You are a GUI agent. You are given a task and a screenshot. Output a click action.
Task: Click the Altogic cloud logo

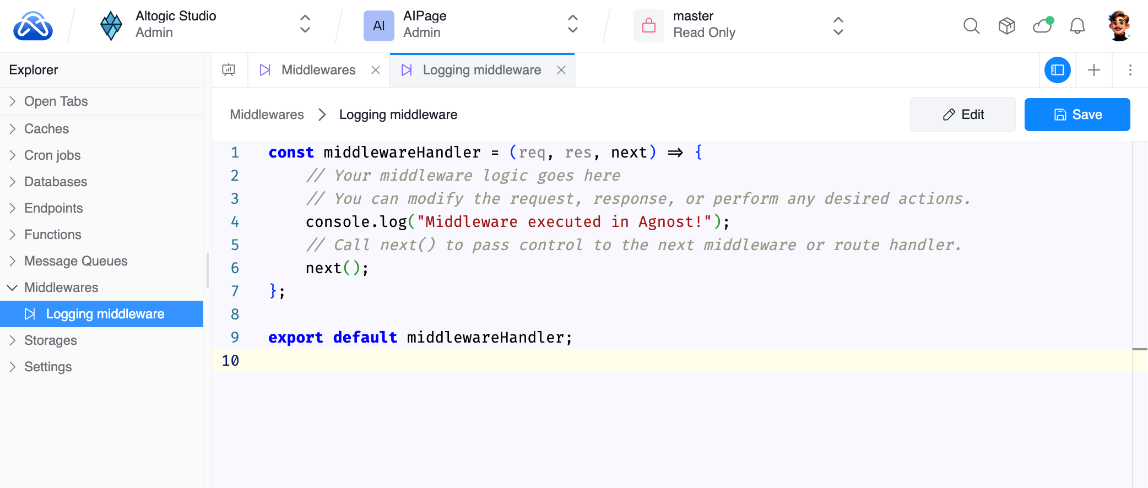(33, 26)
